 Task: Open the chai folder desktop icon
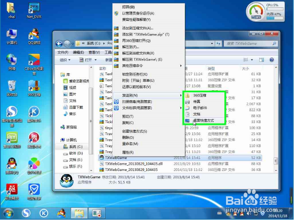point(12,10)
